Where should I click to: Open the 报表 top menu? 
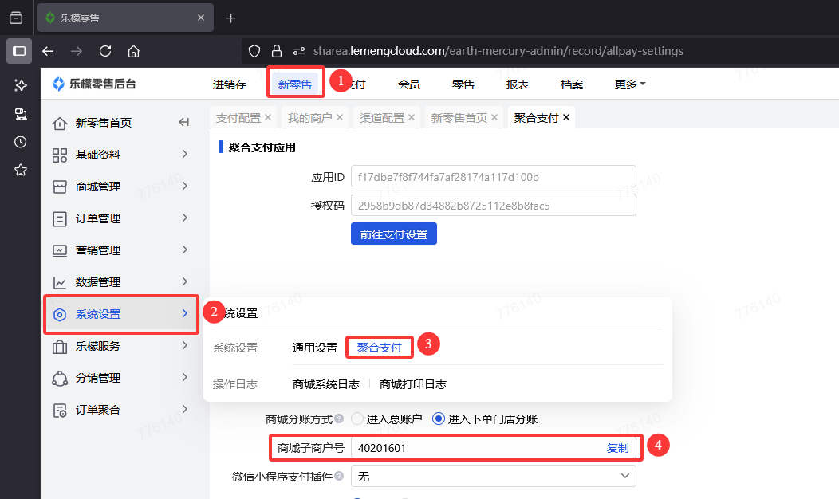coord(518,84)
